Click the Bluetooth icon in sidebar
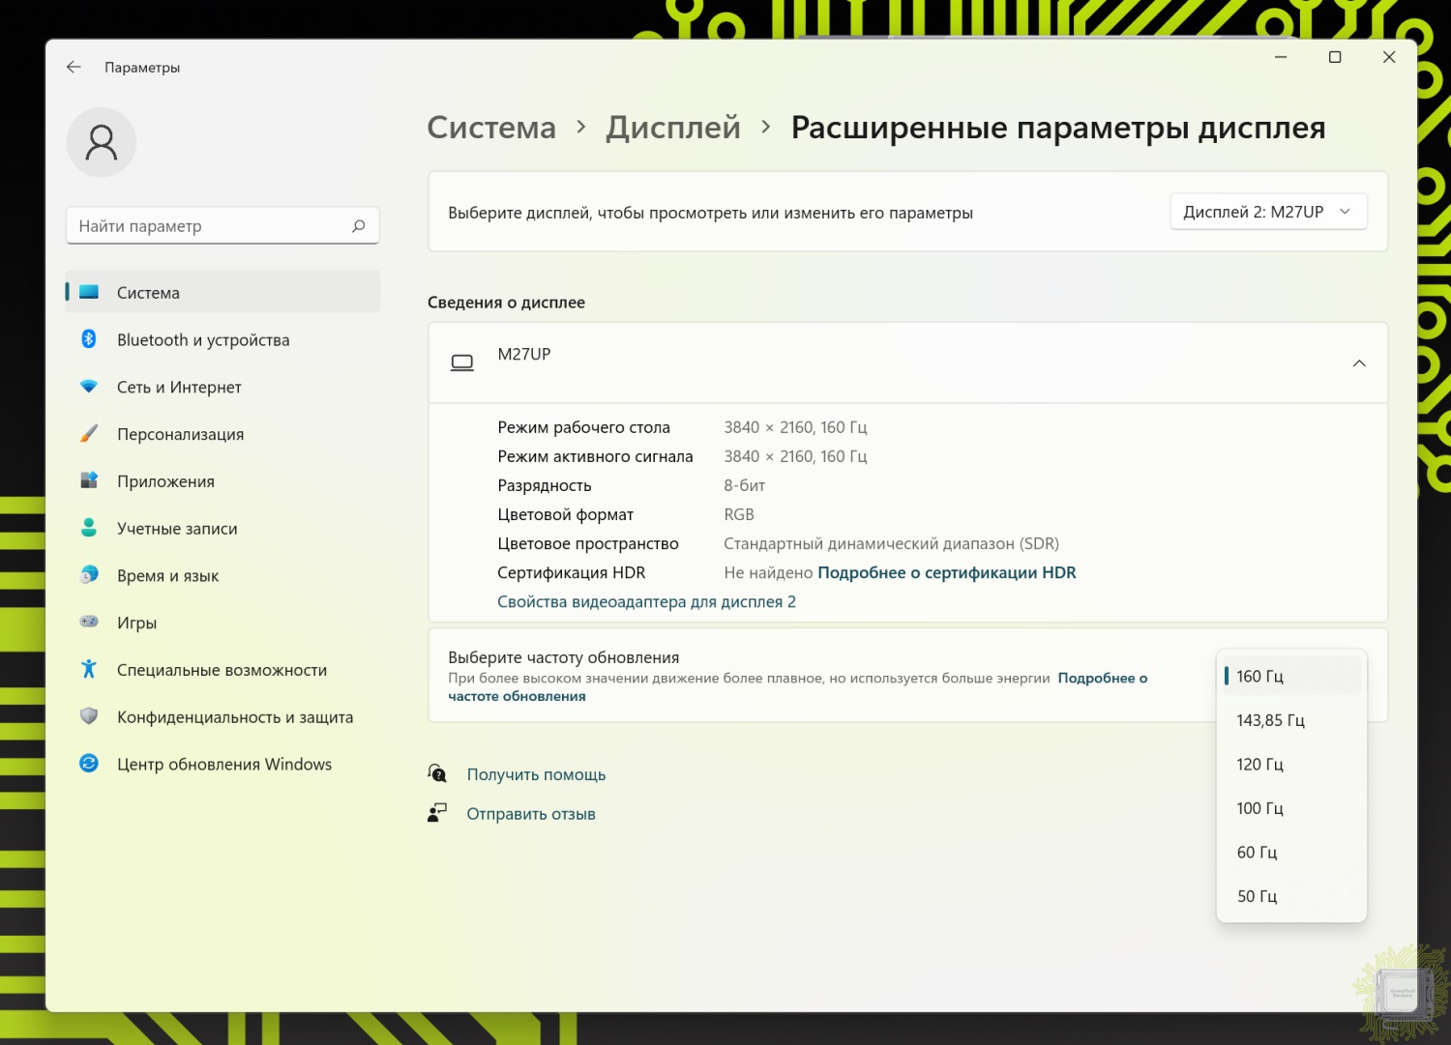 (x=89, y=339)
